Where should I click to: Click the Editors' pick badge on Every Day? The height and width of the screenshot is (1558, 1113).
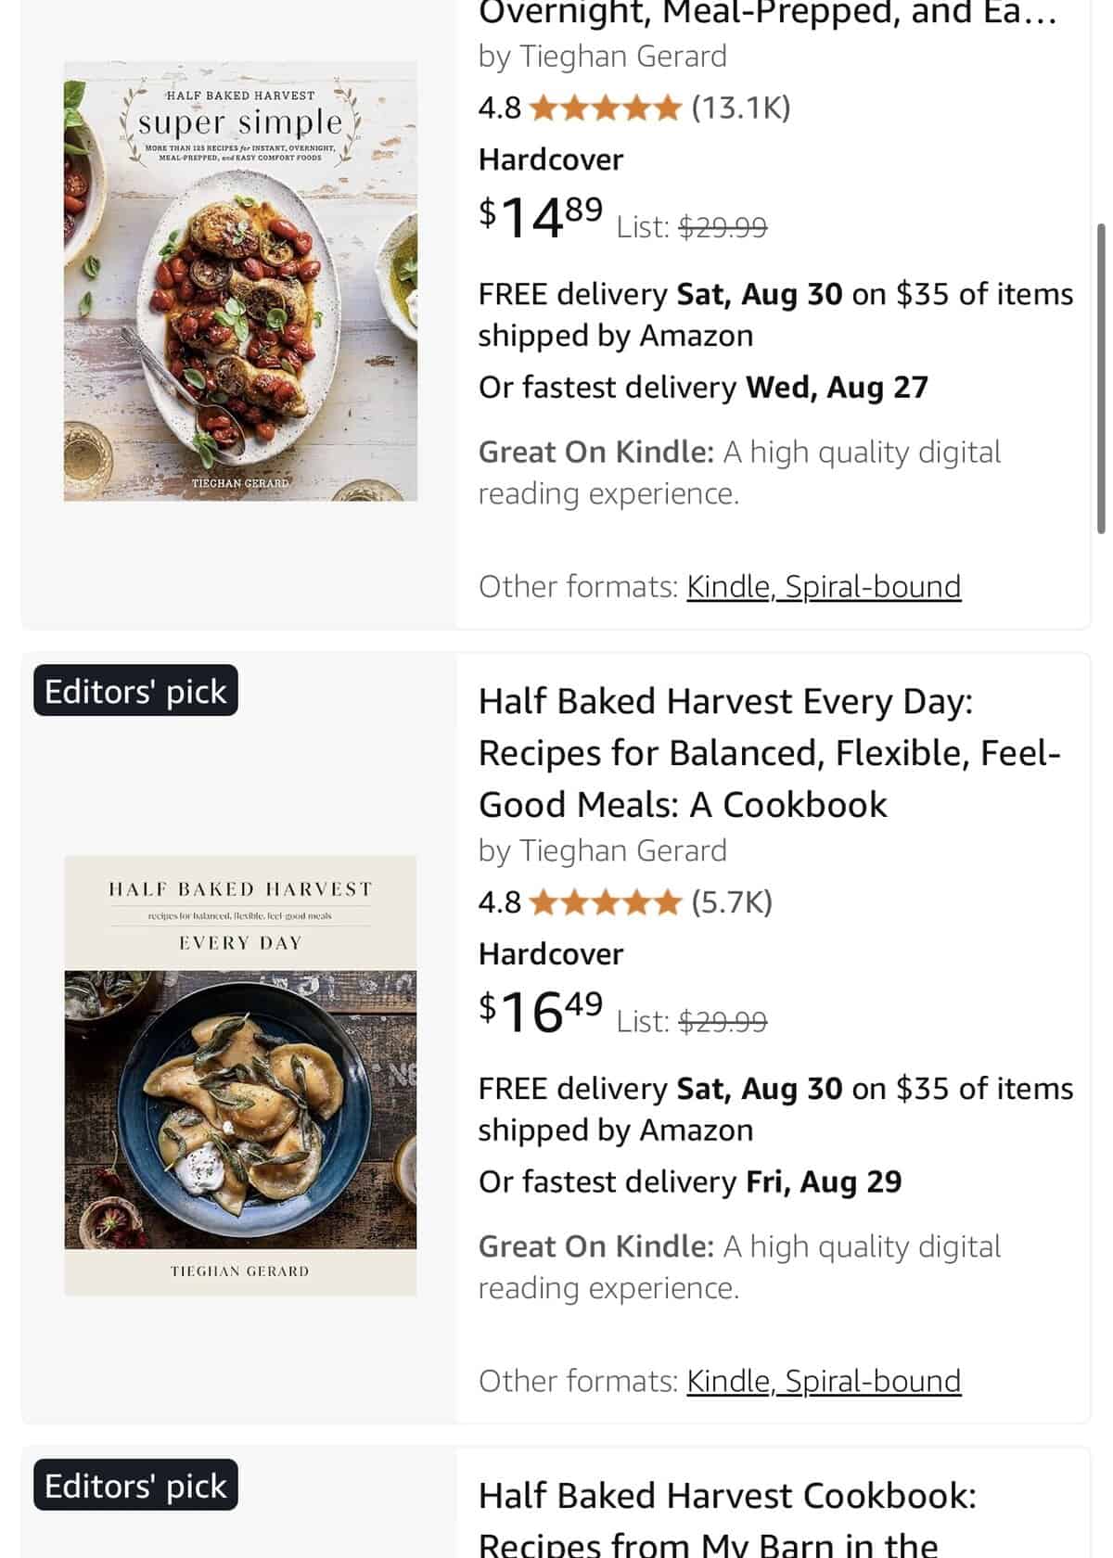pyautogui.click(x=135, y=691)
